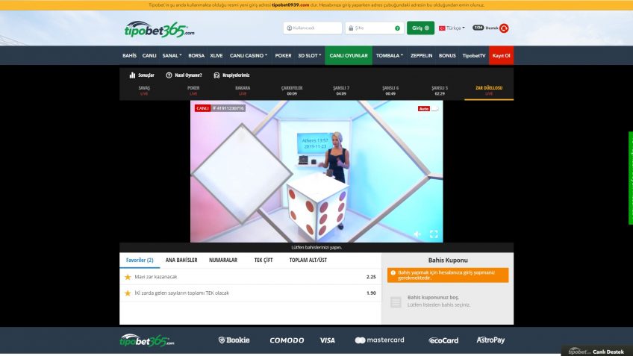
Task: Focus the Kullanıcı adı username field
Action: [313, 28]
